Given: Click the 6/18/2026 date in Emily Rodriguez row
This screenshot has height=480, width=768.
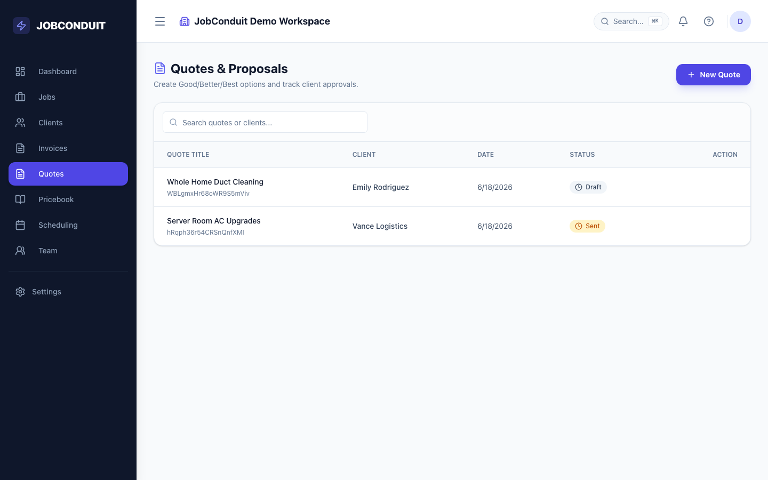Looking at the screenshot, I should click(x=495, y=187).
